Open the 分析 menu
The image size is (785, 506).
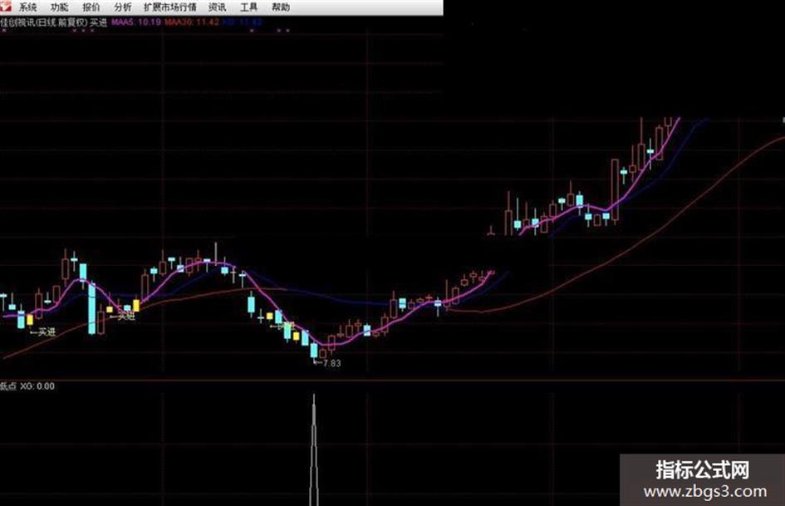click(x=123, y=7)
